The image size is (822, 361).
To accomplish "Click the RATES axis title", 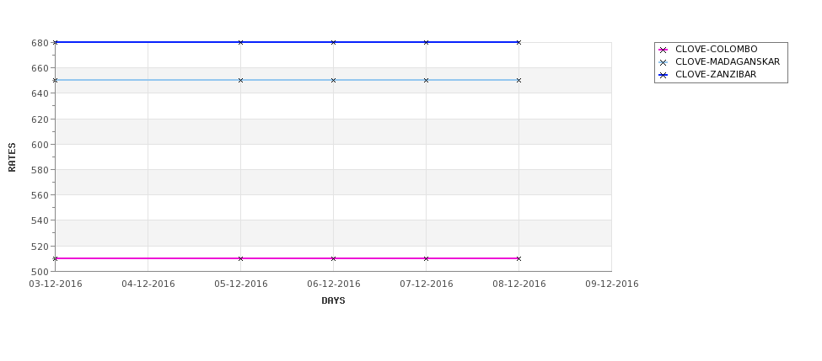I will [12, 157].
